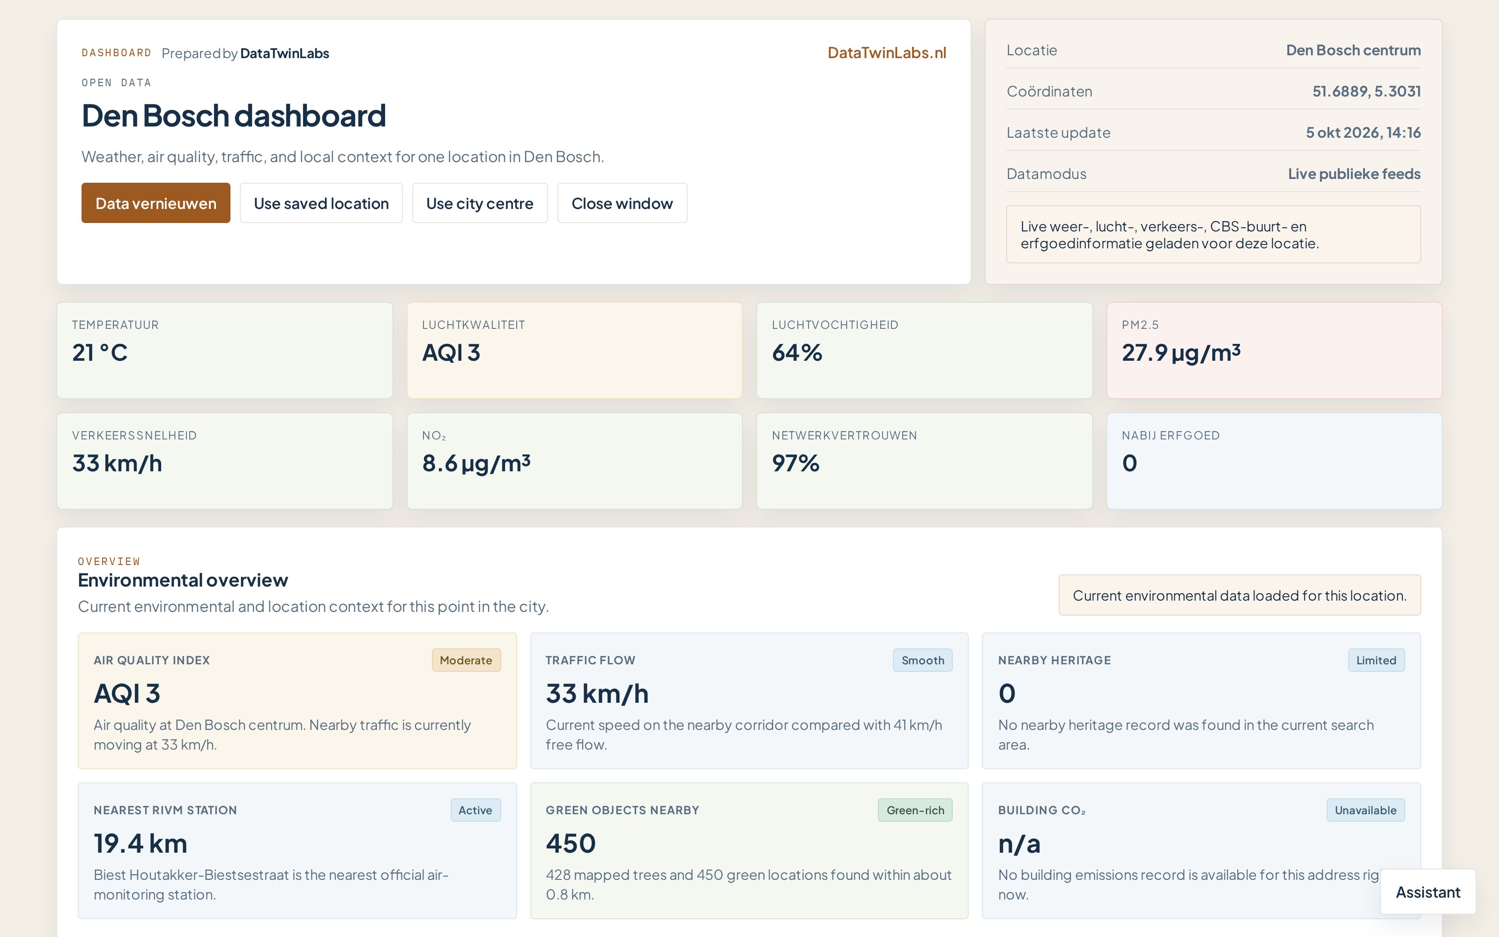The width and height of the screenshot is (1499, 937).
Task: Open the DataTwinLabs.nl link
Action: [886, 52]
